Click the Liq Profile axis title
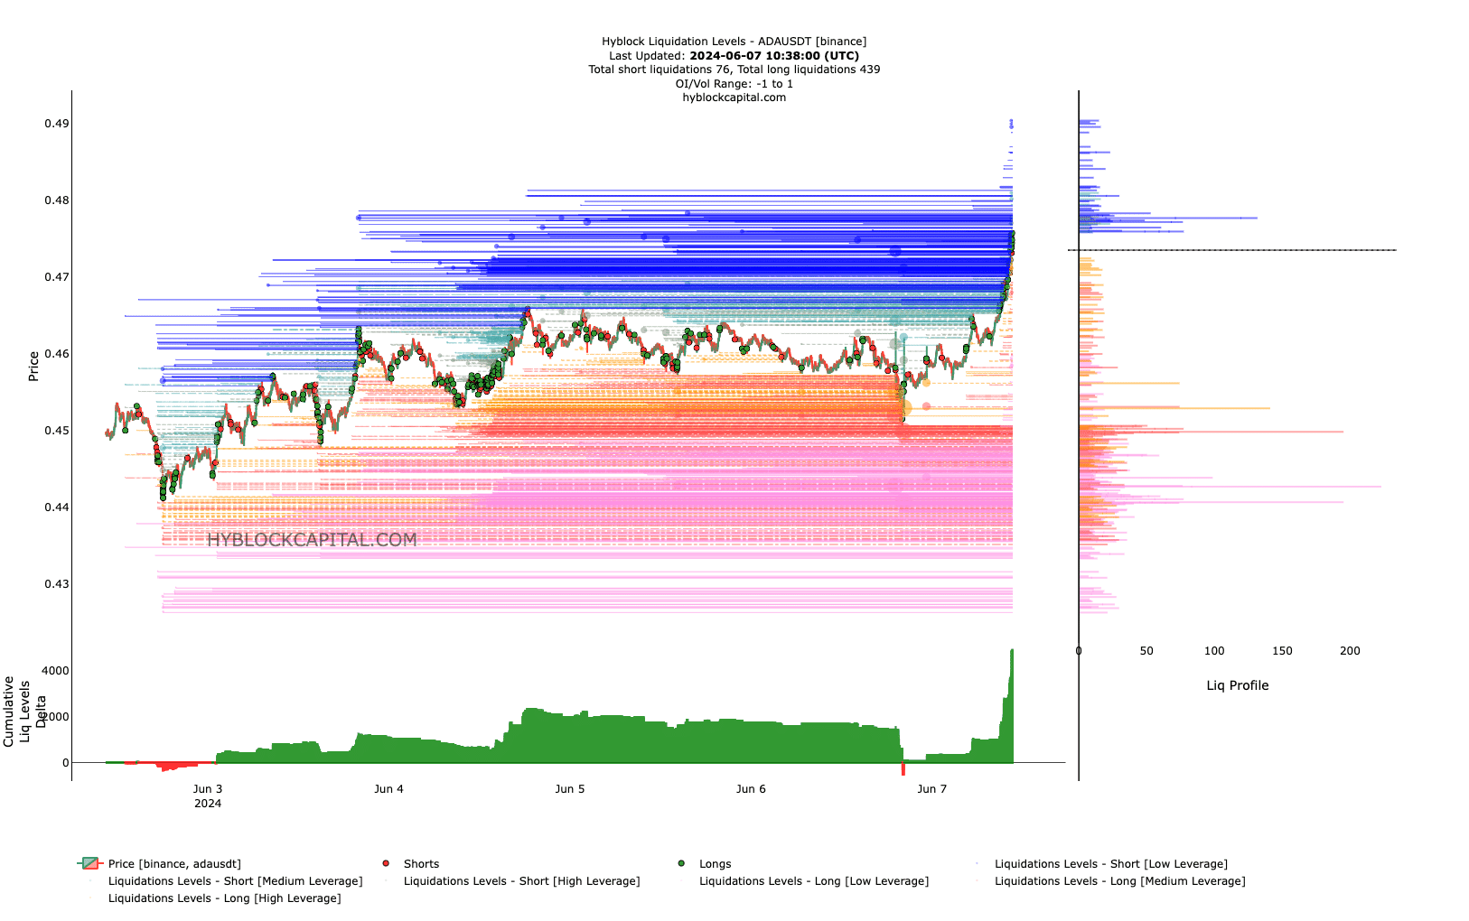Image resolution: width=1469 pixels, height=921 pixels. coord(1238,685)
